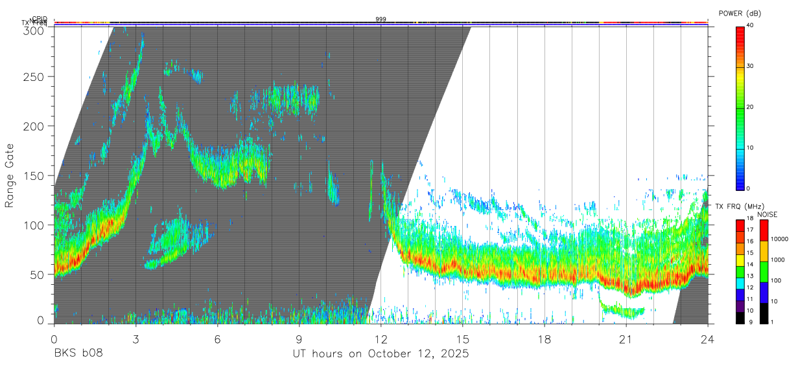Click the Range Gate tick label '100'
This screenshot has width=796, height=367.
pyautogui.click(x=34, y=225)
